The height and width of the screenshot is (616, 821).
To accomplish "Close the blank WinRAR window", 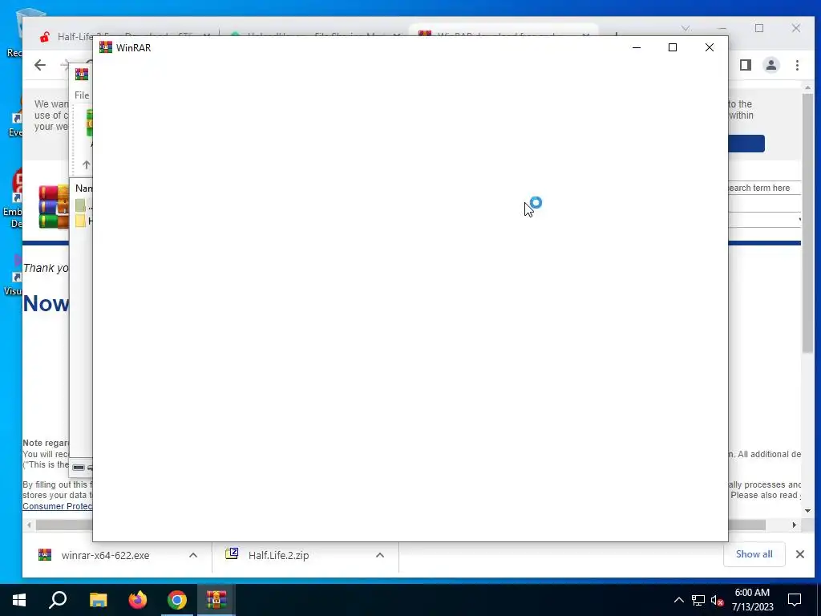I will pos(710,47).
